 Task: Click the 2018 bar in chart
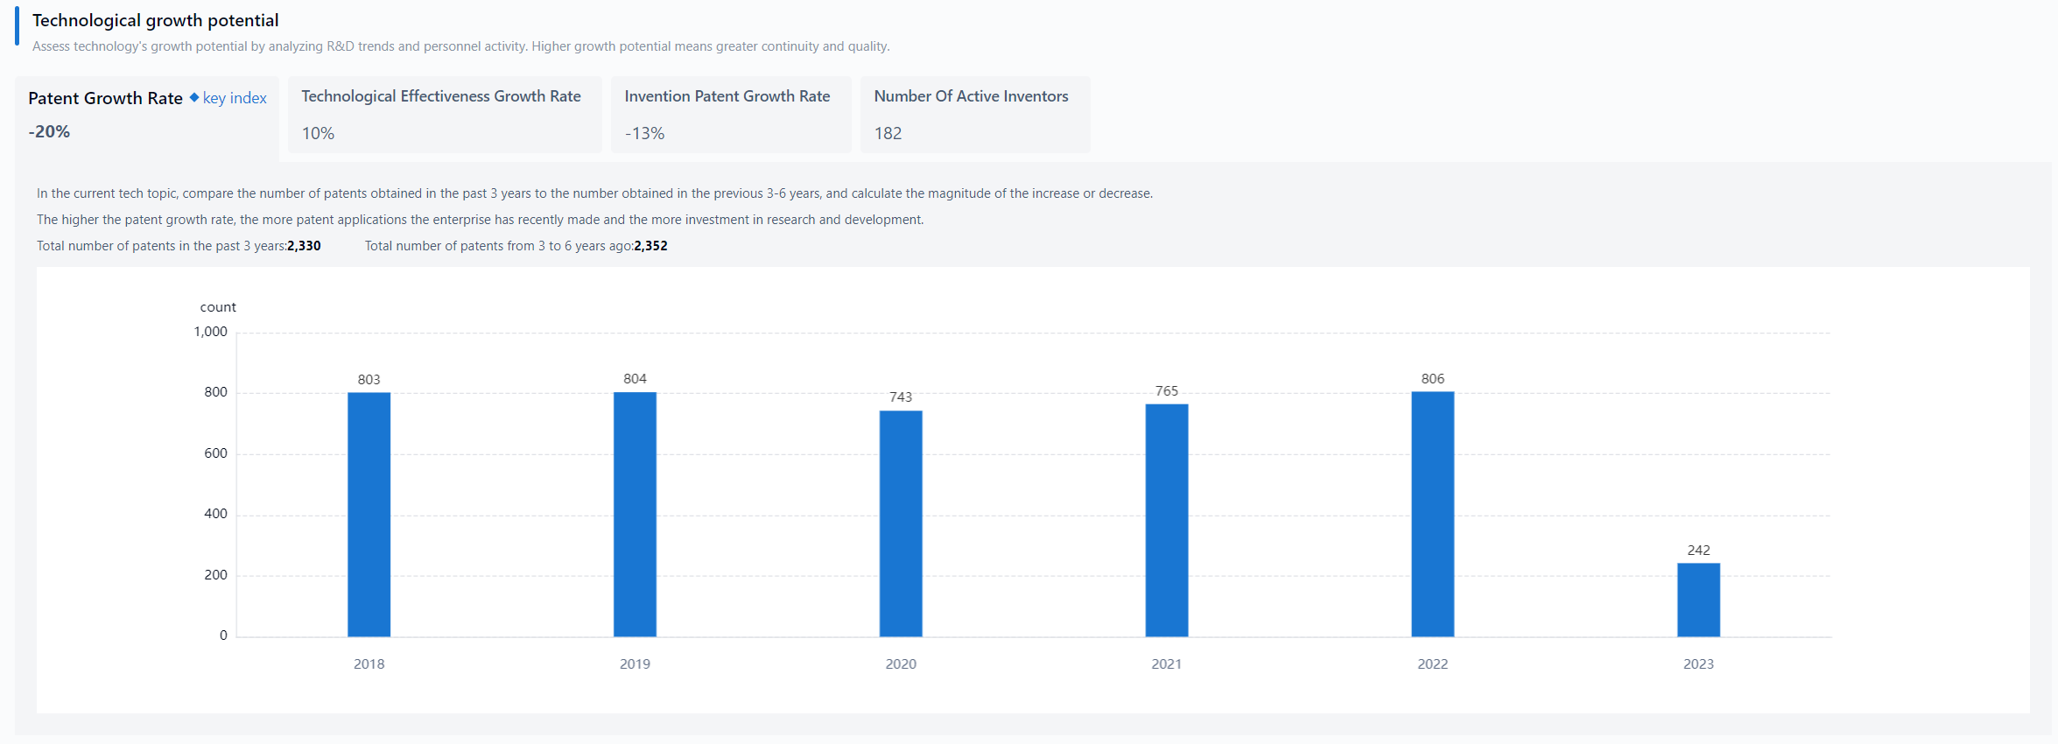(369, 514)
